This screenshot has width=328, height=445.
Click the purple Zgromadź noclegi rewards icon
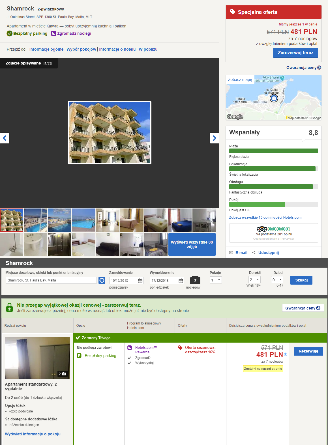click(x=53, y=33)
